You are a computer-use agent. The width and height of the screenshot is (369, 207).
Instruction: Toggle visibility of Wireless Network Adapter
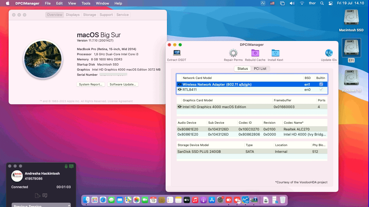[179, 84]
